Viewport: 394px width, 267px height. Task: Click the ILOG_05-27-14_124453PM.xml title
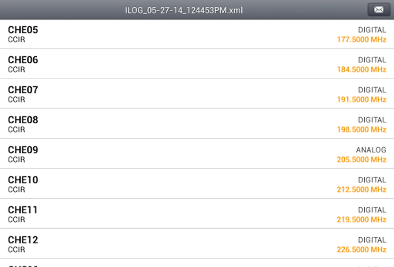pyautogui.click(x=184, y=10)
